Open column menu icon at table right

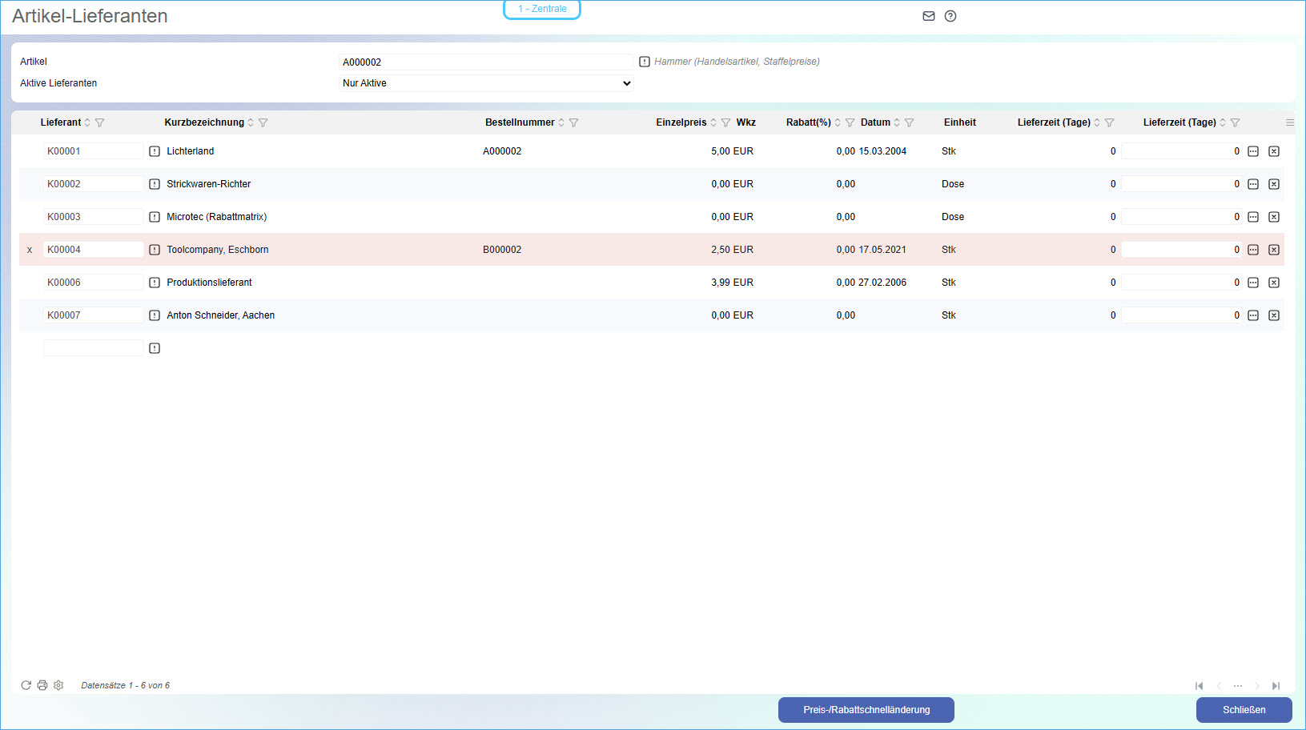[x=1289, y=122]
